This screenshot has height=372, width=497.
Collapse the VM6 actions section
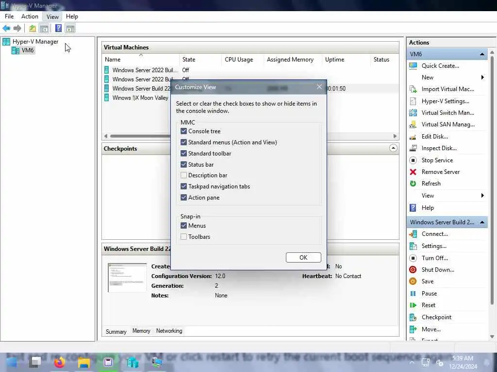click(x=482, y=54)
